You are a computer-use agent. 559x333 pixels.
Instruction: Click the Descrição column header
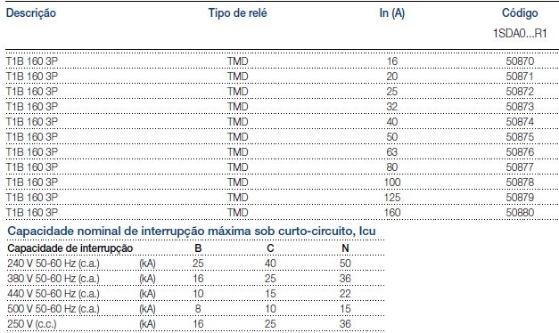click(31, 12)
